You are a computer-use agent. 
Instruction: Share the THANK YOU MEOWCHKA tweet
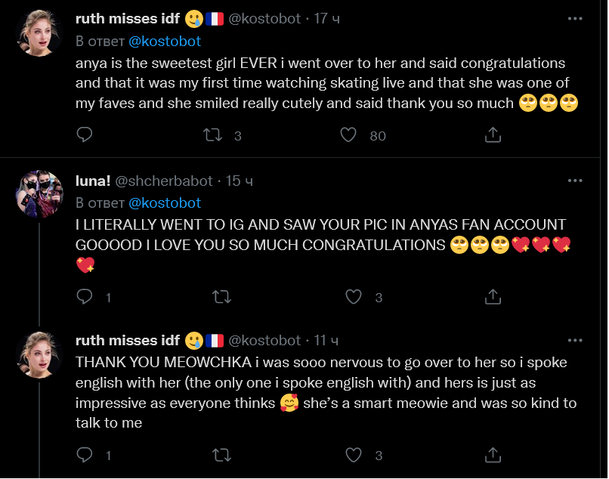[493, 455]
